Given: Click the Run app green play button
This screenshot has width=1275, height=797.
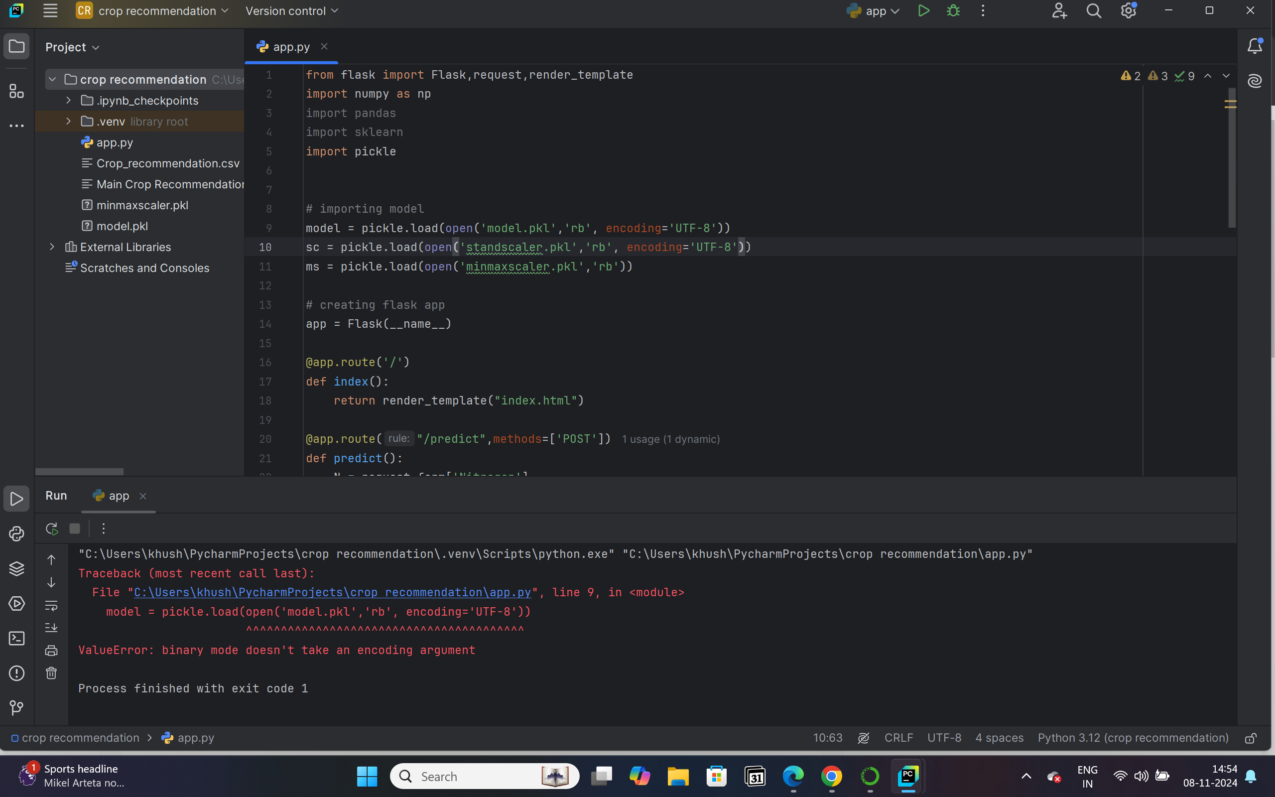Looking at the screenshot, I should 923,11.
